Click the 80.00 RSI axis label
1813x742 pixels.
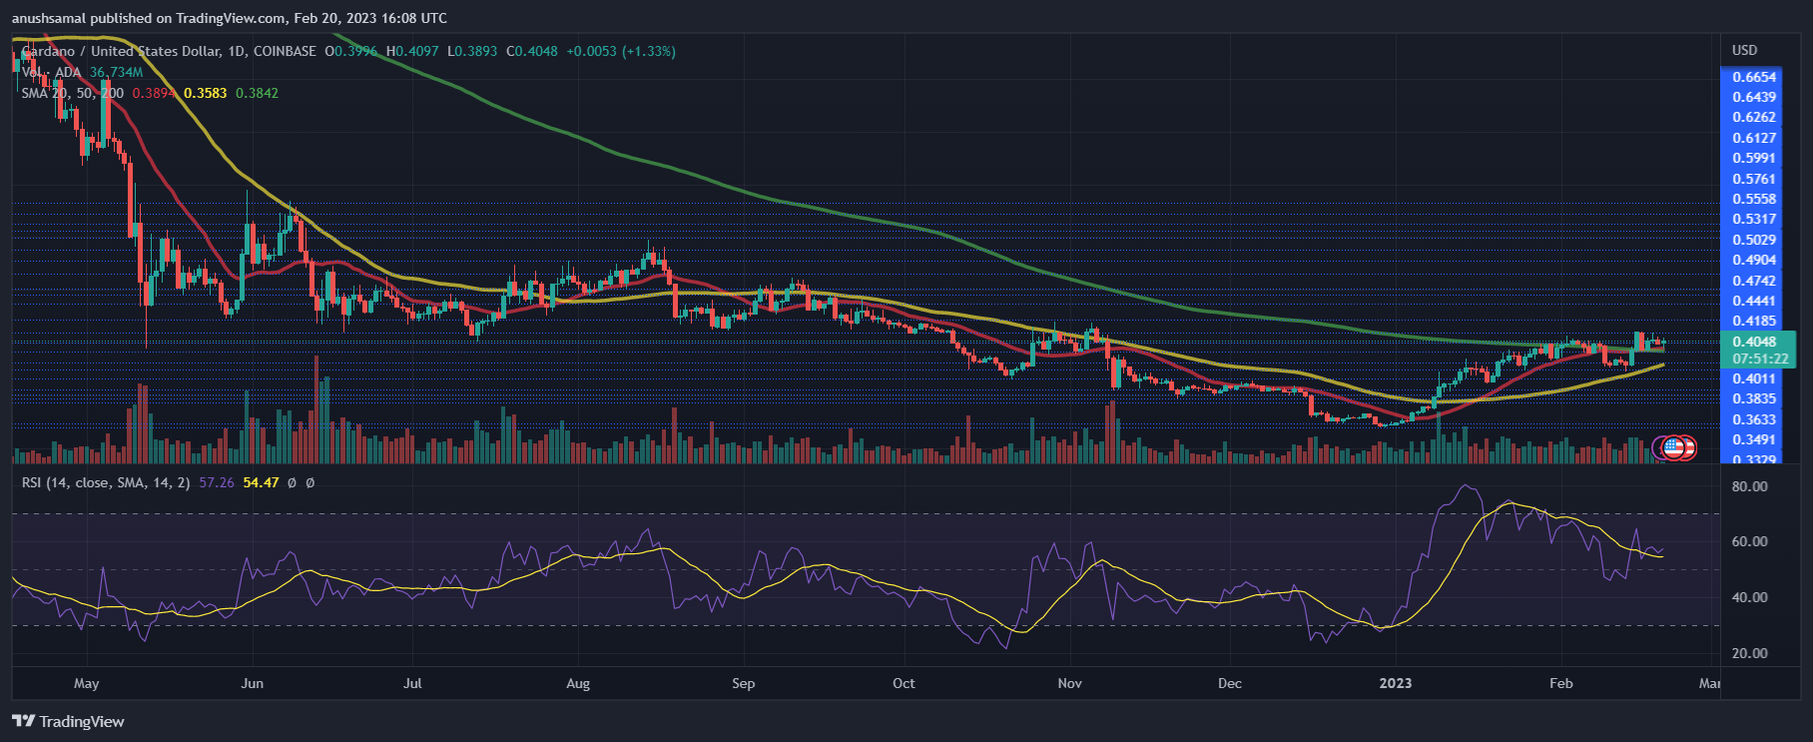1749,486
